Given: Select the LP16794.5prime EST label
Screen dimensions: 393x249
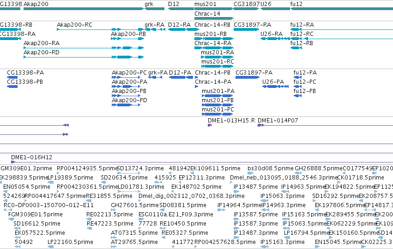Looking at the screenshot, I should tap(307, 233).
